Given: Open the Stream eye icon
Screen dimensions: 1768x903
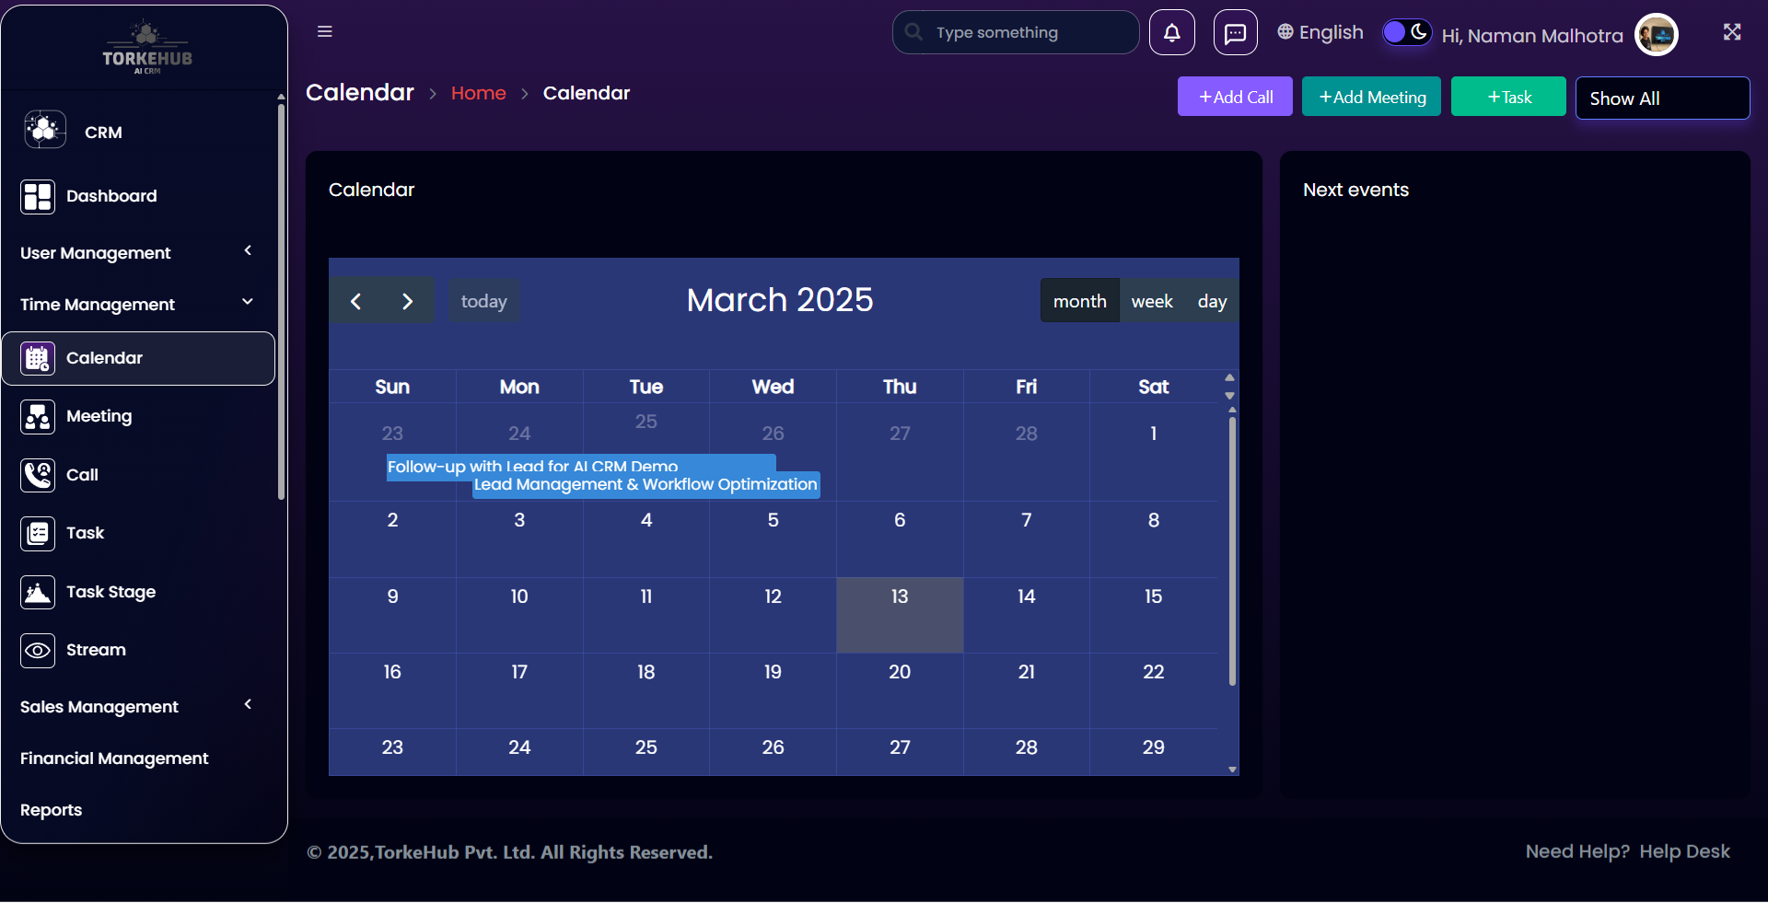Looking at the screenshot, I should pos(38,650).
